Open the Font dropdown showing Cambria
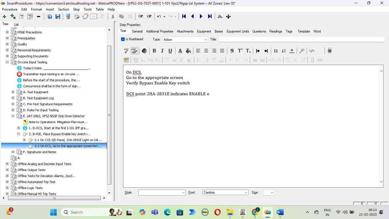Image resolution: width=389 pixels, height=219 pixels. click(225, 192)
